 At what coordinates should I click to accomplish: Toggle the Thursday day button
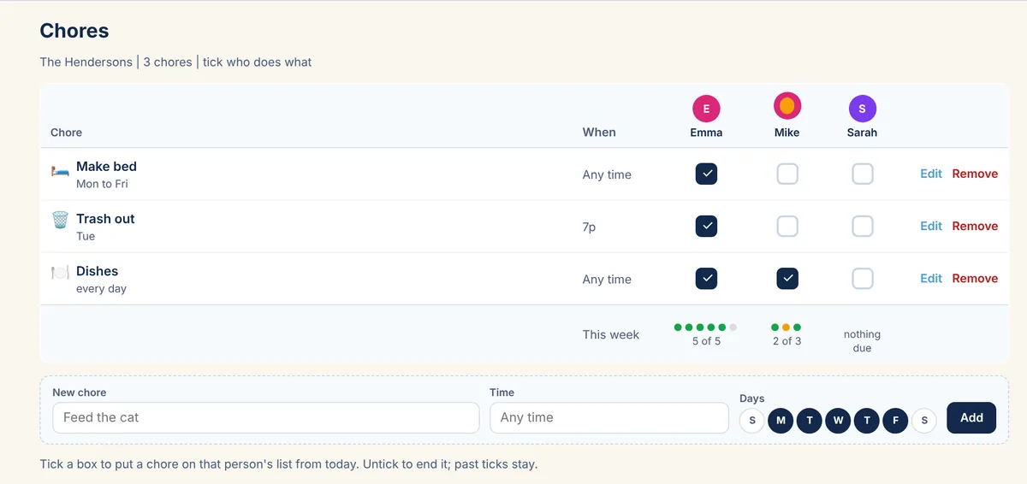point(867,420)
